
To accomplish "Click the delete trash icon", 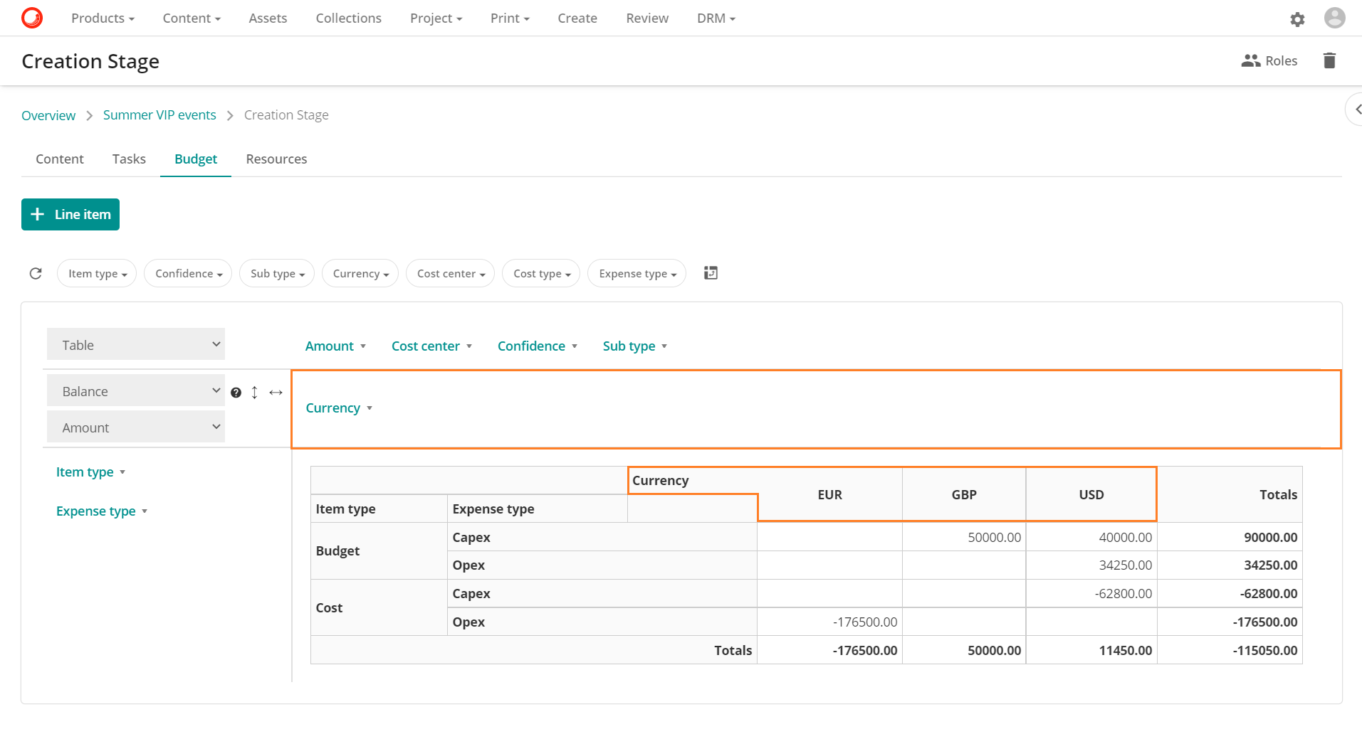I will [x=1329, y=60].
